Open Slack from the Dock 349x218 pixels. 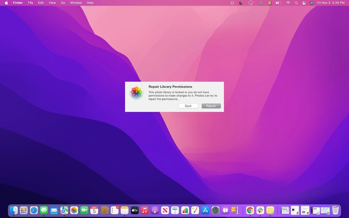coord(260,210)
